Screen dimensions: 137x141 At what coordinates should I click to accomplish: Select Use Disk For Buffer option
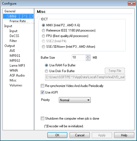(46, 71)
